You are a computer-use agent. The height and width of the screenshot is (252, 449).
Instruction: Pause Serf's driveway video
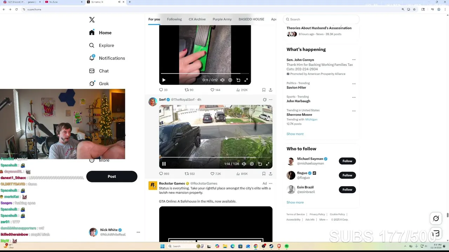164,164
